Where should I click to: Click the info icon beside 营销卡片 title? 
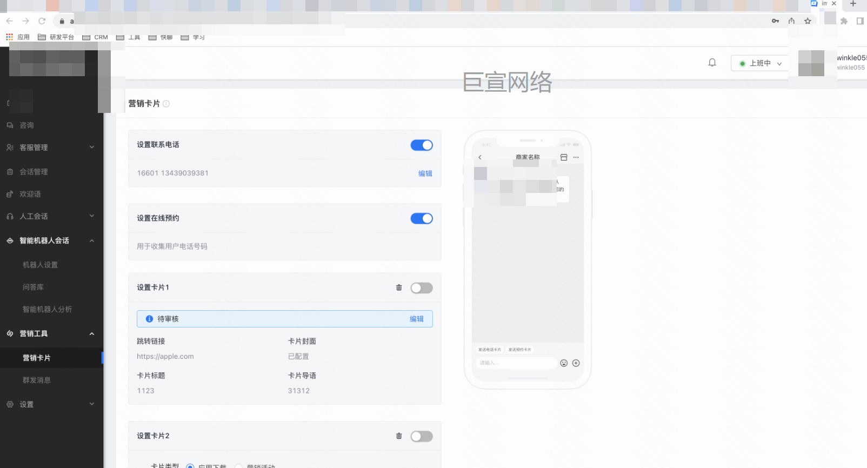point(166,104)
